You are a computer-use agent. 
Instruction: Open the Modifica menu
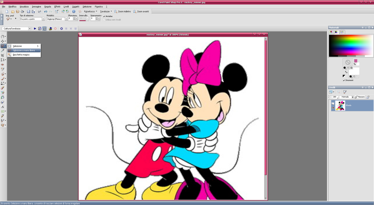pos(12,7)
